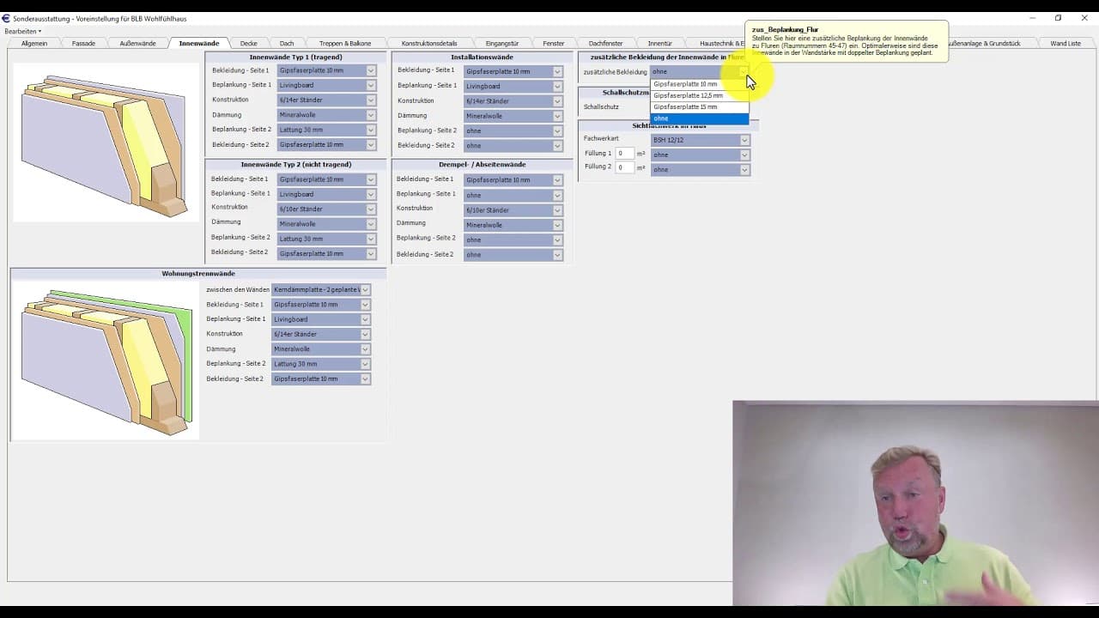Viewport: 1099px width, 618px height.
Task: Choose Gipsfaserplatte 10 mm from the open list
Action: point(700,84)
